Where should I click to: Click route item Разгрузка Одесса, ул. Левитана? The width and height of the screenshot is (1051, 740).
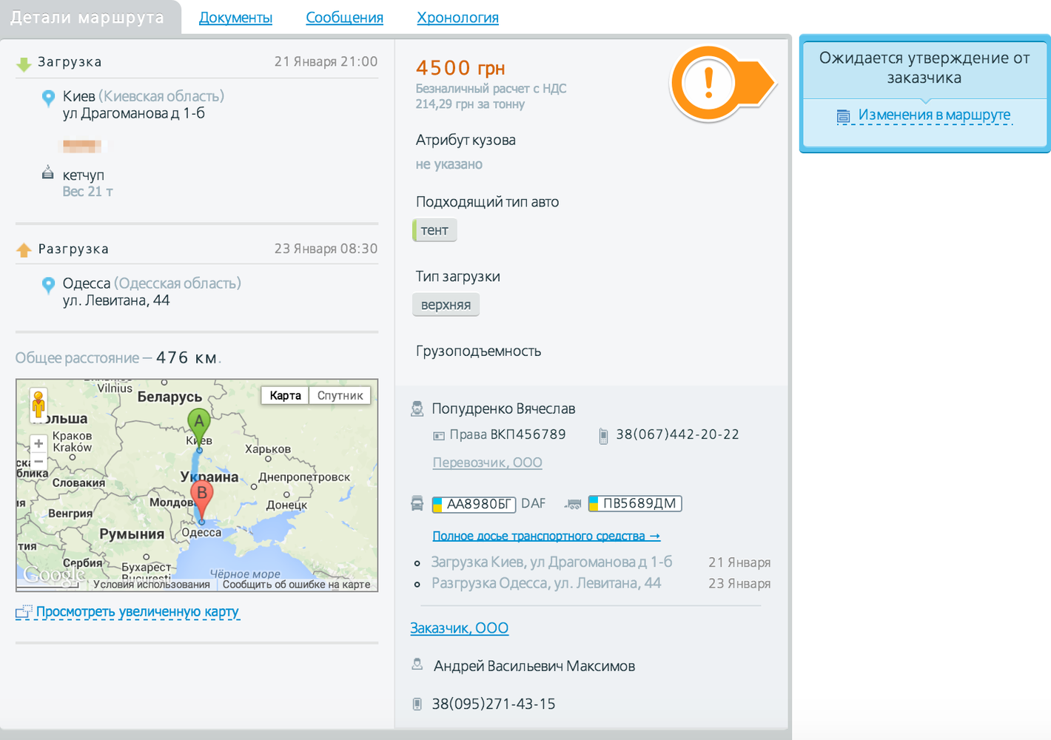[x=546, y=583]
